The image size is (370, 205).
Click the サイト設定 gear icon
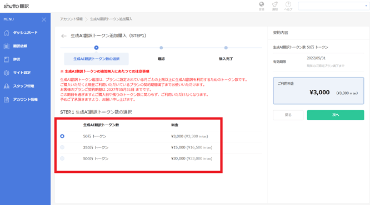pos(7,73)
